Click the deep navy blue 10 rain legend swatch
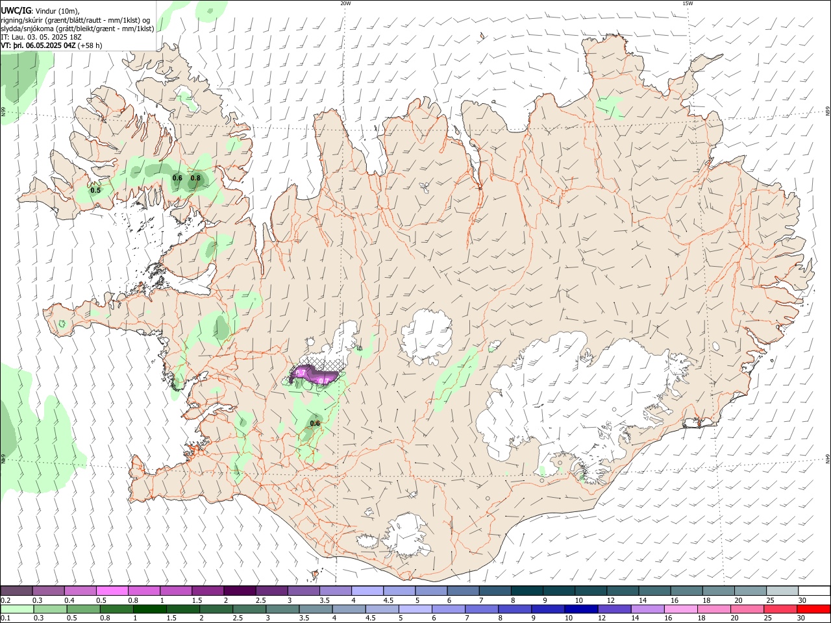 click(x=580, y=609)
